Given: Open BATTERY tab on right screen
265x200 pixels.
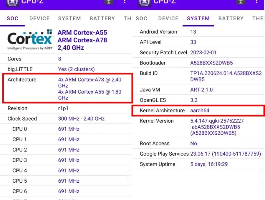Looking at the screenshot, I should tap(231, 19).
